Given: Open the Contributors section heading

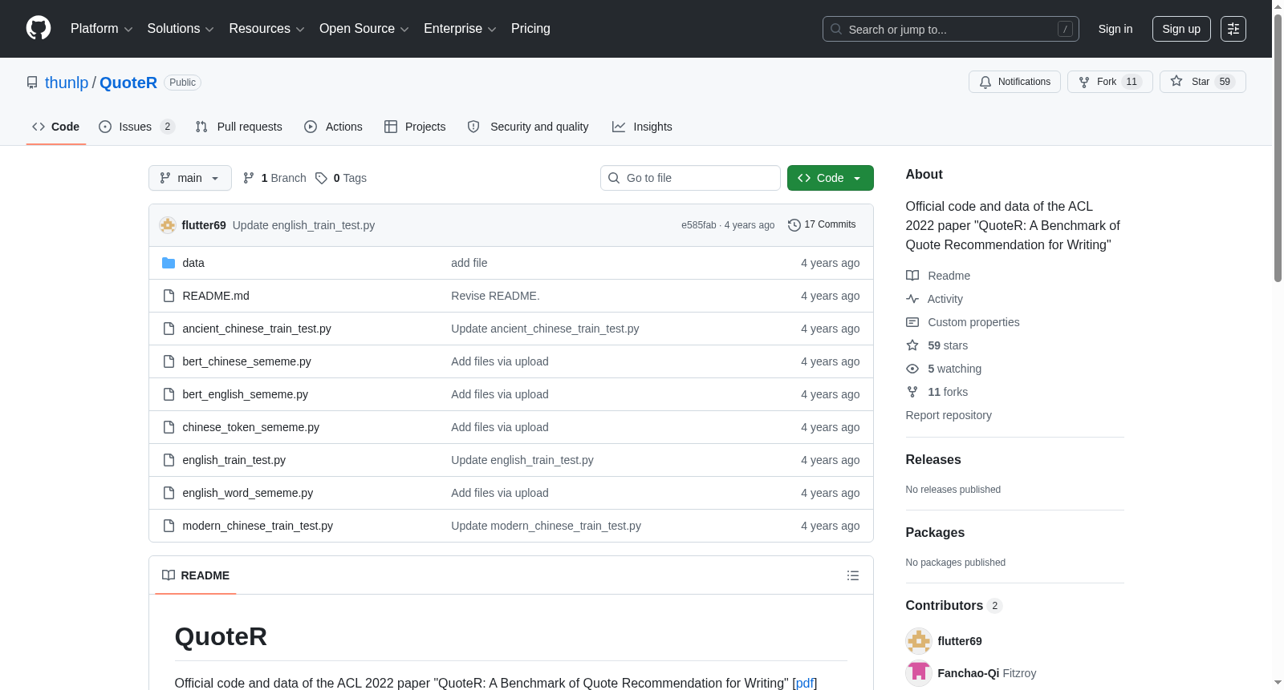Looking at the screenshot, I should coord(953,605).
